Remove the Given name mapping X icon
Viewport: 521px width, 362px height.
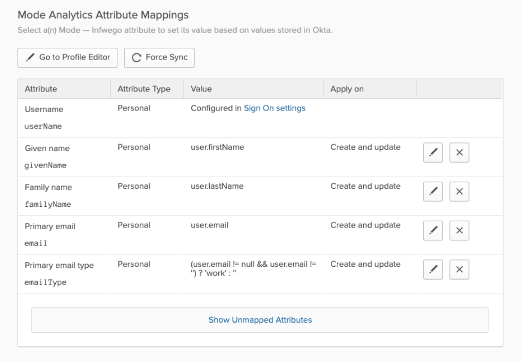(459, 153)
